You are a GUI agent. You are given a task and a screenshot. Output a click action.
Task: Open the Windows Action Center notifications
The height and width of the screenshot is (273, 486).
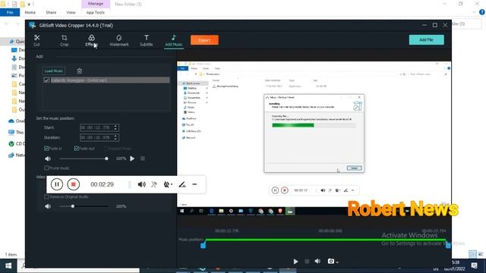[474, 266]
